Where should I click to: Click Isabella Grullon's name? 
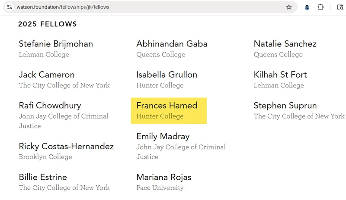[167, 75]
